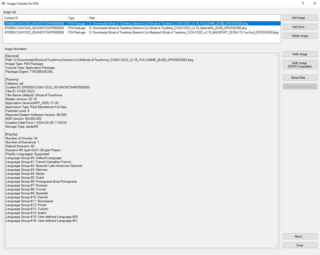This screenshot has height=255, width=320.
Task: Click the Close button at bottom
Action: (300, 245)
